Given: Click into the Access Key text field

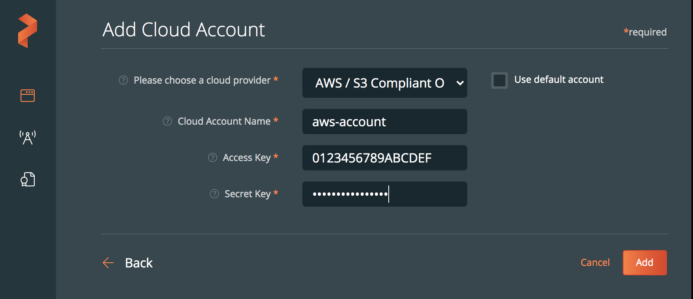Looking at the screenshot, I should coord(384,158).
